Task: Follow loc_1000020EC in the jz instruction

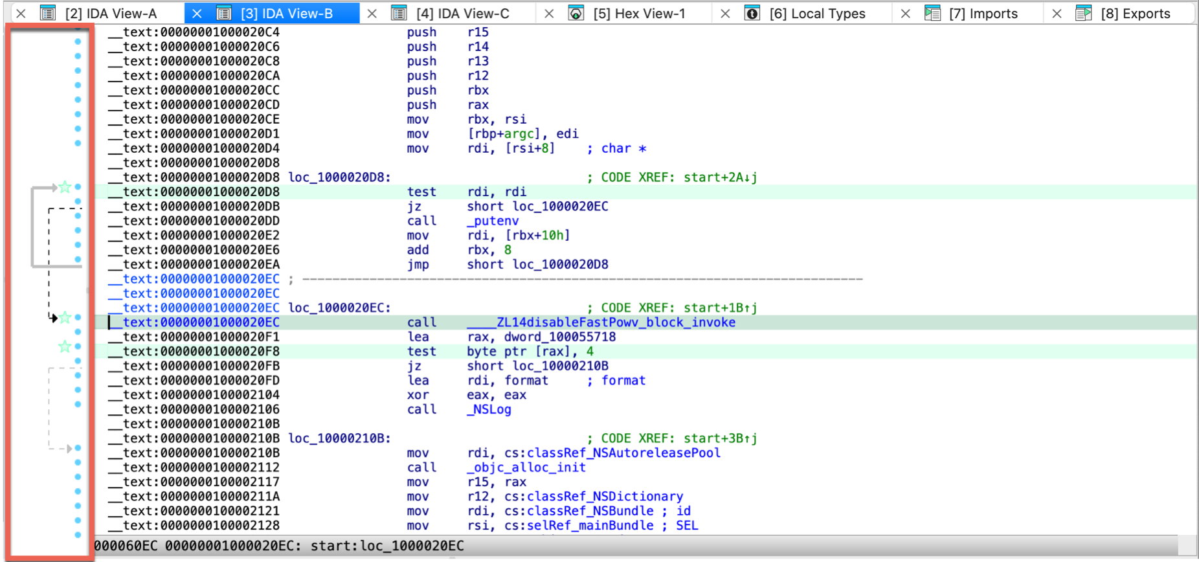Action: coord(560,207)
